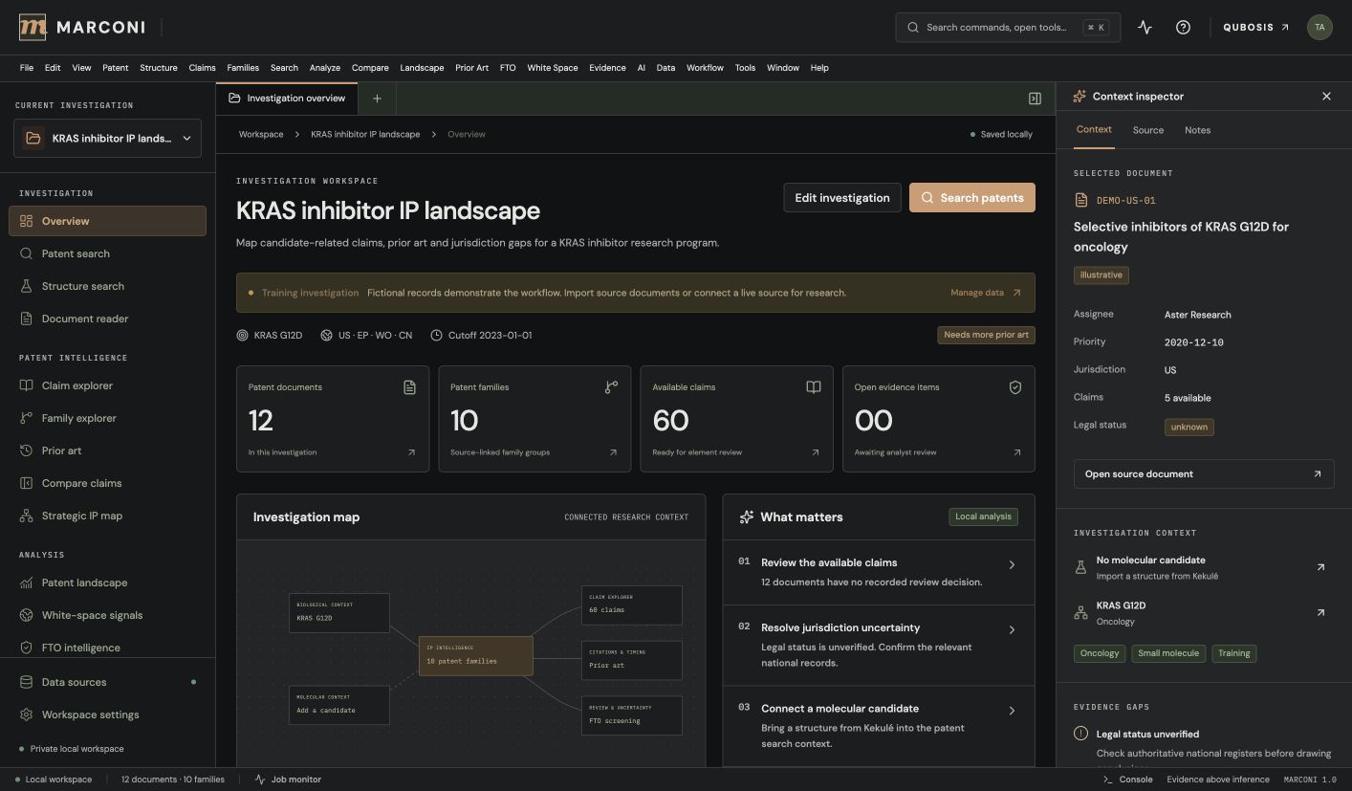Open Workspace settings
1352x791 pixels.
click(107, 714)
